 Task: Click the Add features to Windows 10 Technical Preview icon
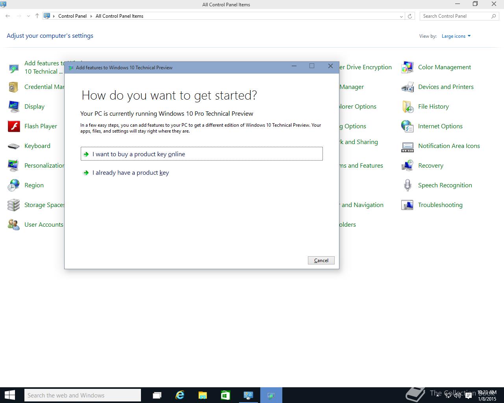pyautogui.click(x=14, y=68)
